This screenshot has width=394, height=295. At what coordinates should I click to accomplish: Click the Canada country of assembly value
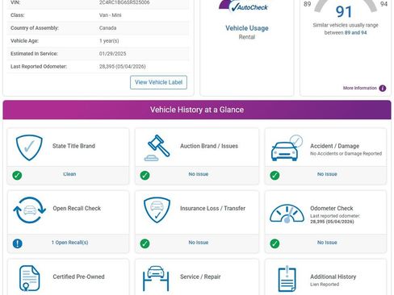pos(107,28)
